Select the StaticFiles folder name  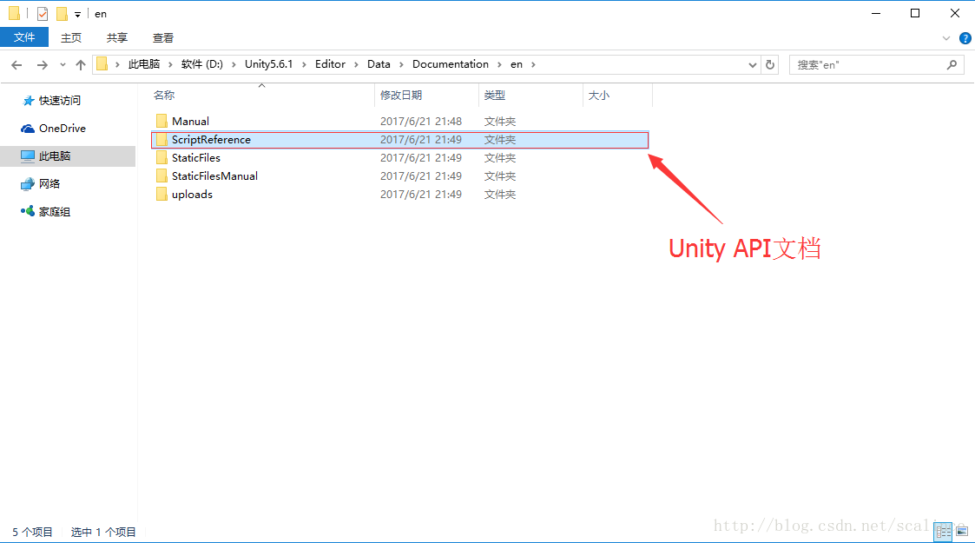coord(196,157)
